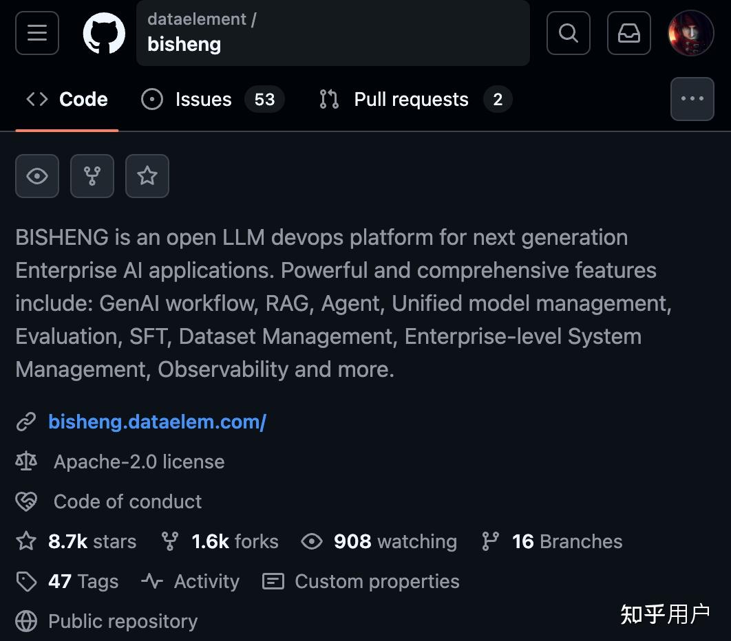Image resolution: width=731 pixels, height=641 pixels.
Task: Star the bisheng repository
Action: point(147,176)
